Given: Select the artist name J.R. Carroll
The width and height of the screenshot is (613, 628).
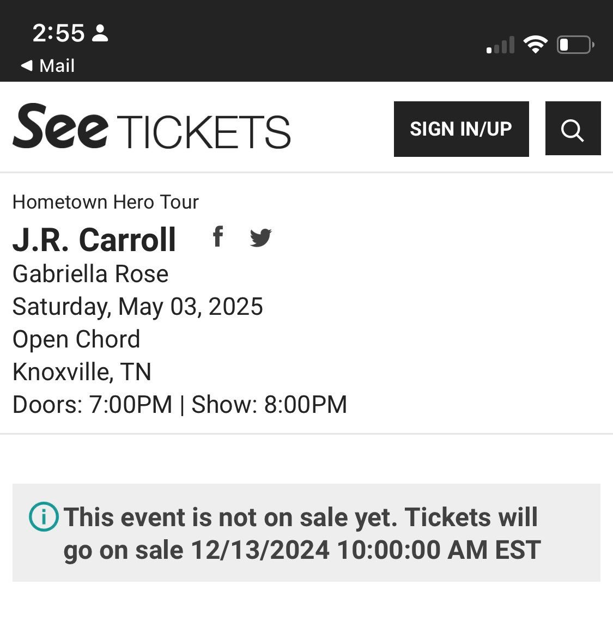Looking at the screenshot, I should [x=94, y=240].
